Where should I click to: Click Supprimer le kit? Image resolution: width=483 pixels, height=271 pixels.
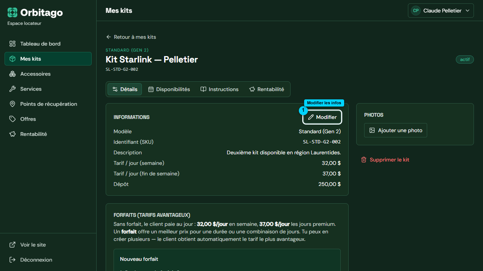coord(385,160)
